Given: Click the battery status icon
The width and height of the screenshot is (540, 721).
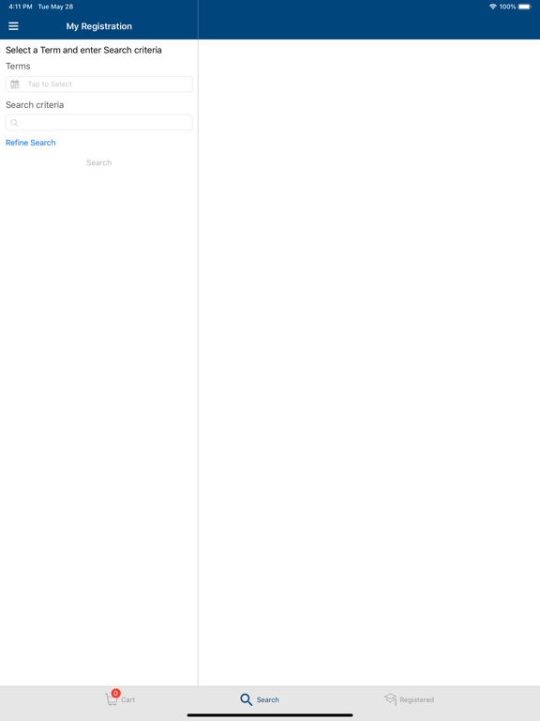Looking at the screenshot, I should 525,7.
